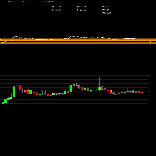Click the price axis label '28'
Screen dimensions: 156x156
click(x=148, y=83)
